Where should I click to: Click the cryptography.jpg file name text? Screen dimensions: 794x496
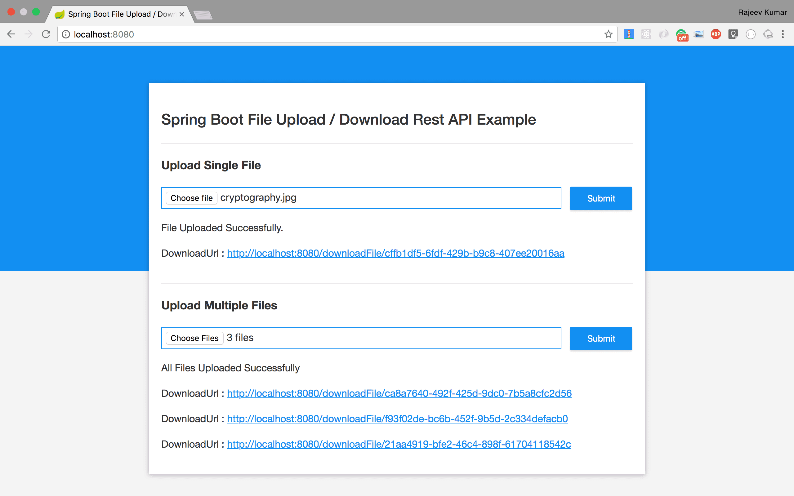pos(258,198)
